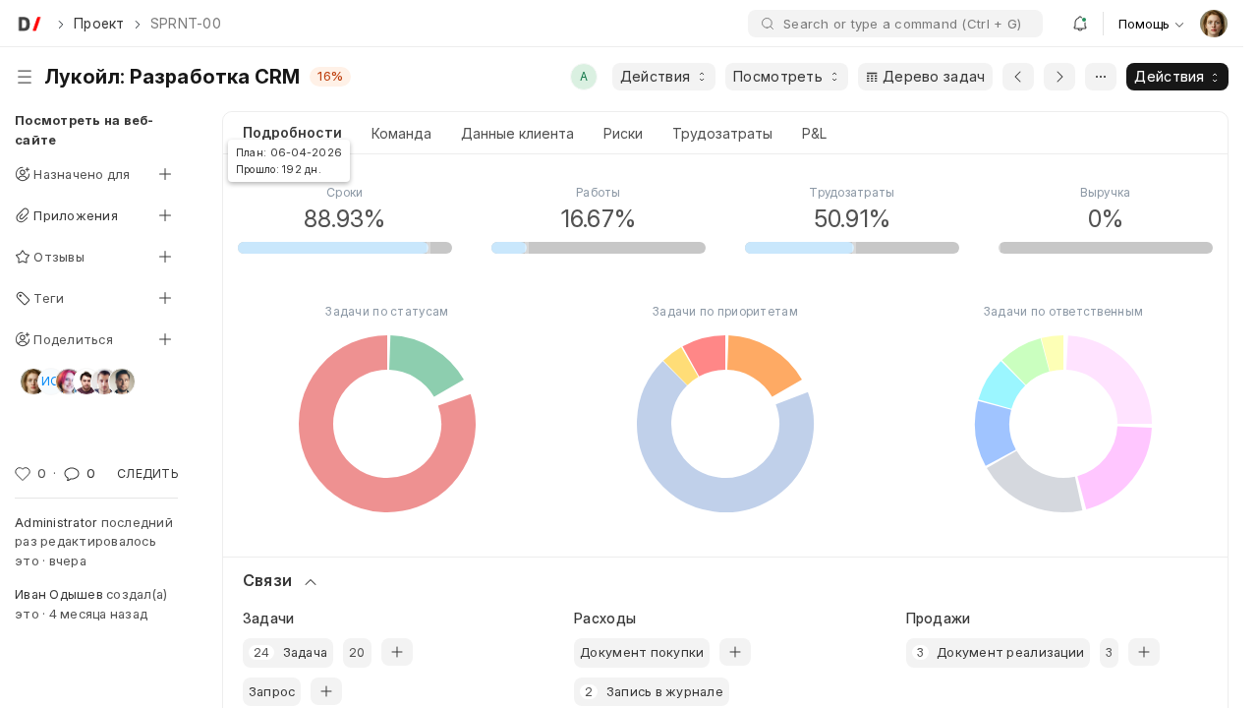Click the 20 count badge beside Задача

[357, 652]
